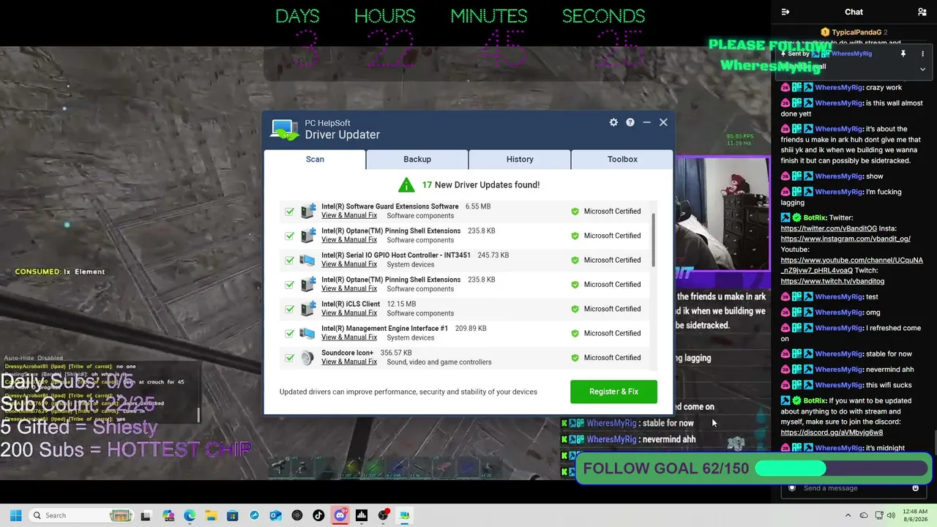Open the History tab

[x=520, y=159]
